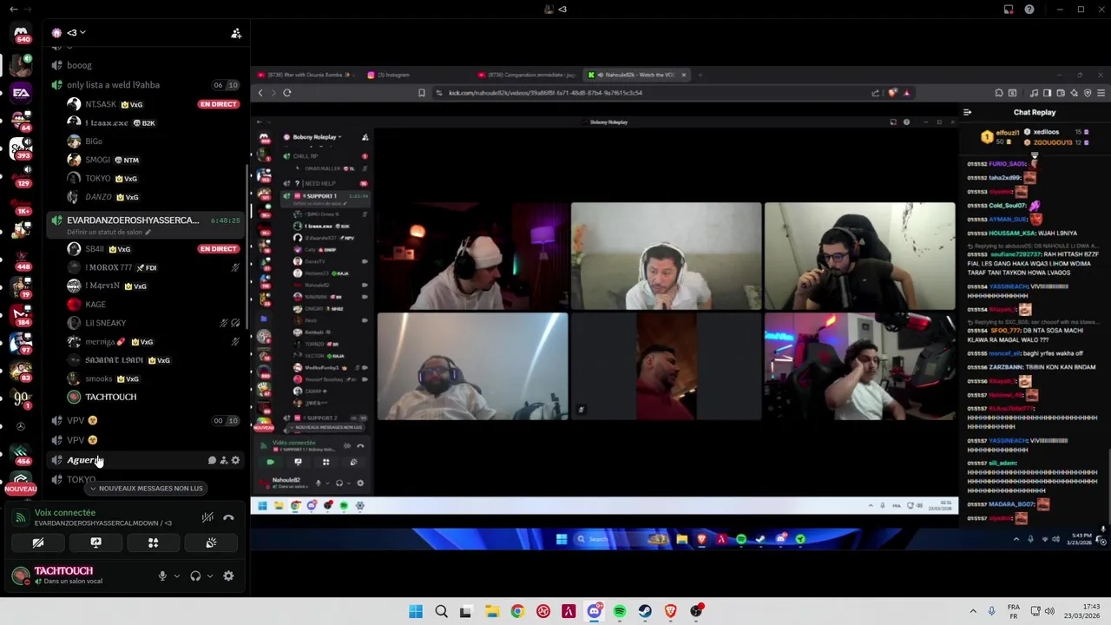The image size is (1111, 625).
Task: Open Discord inbox icon in title bar
Action: tap(1009, 10)
